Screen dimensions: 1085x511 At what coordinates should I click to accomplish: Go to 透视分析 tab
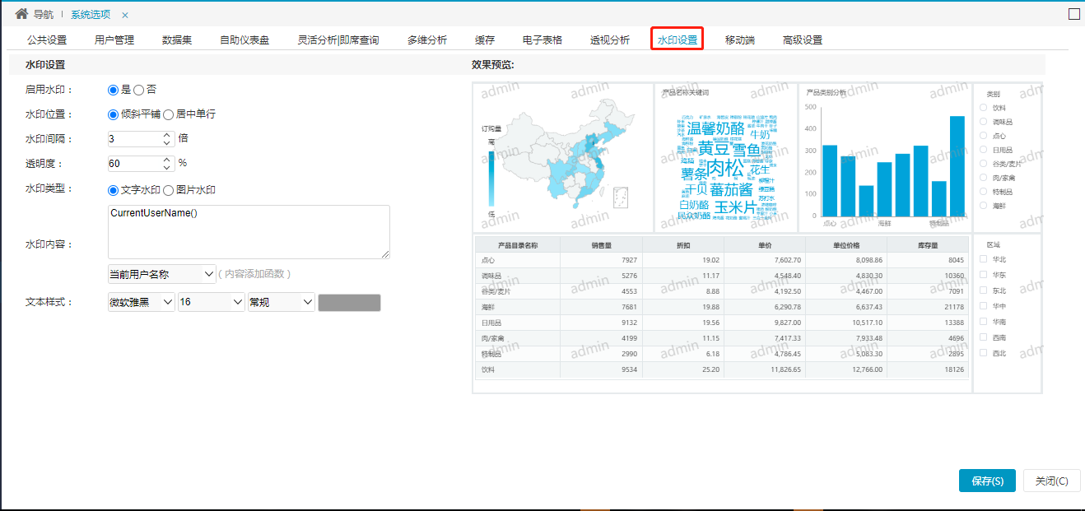point(610,39)
